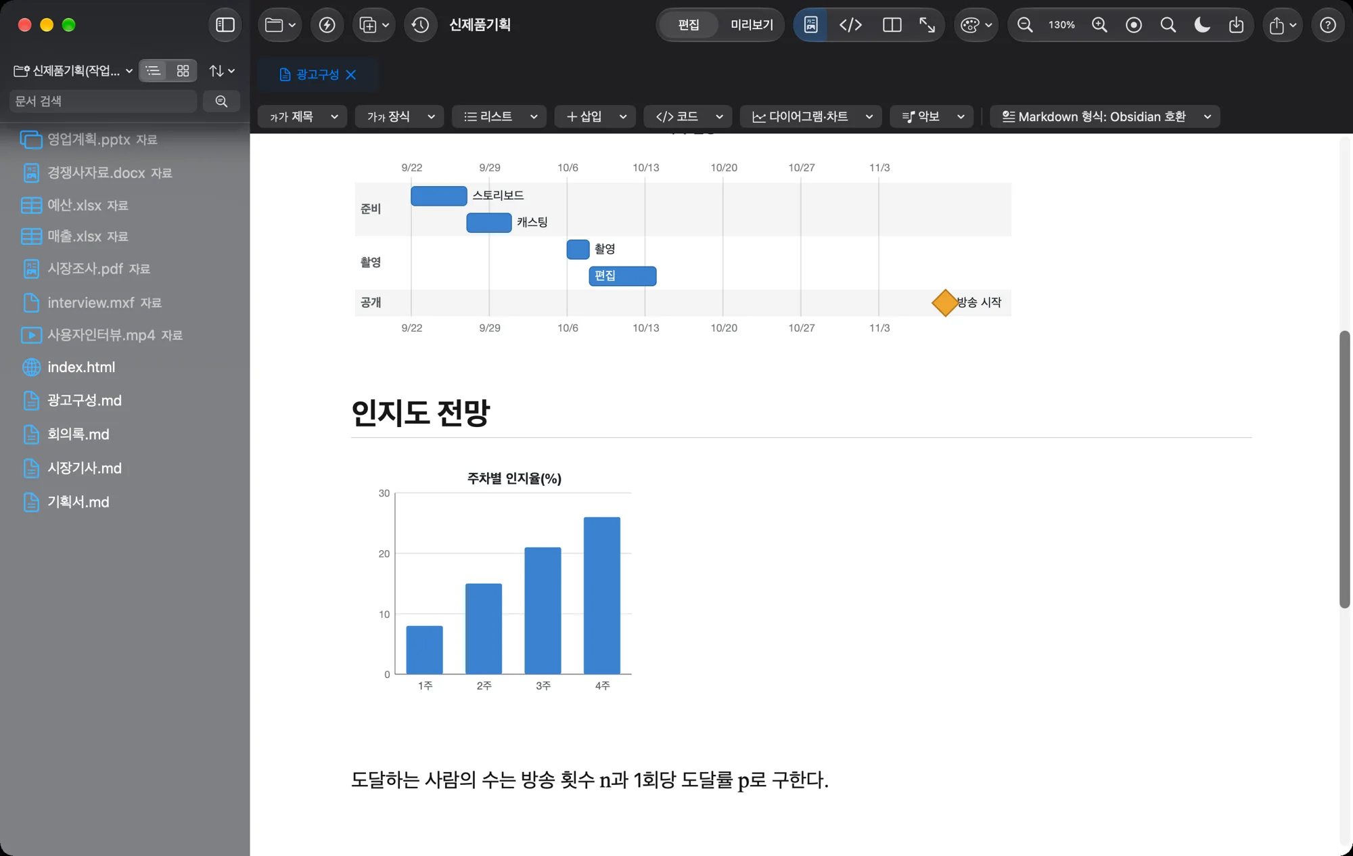
Task: Open the 악보 music notation menu
Action: (932, 116)
